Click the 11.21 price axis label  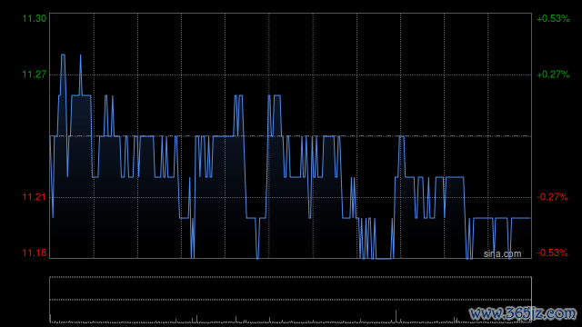pos(35,197)
